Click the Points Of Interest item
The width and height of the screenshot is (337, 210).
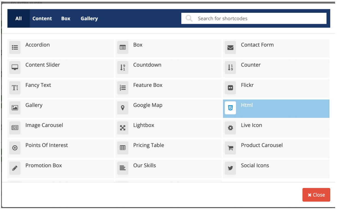click(x=46, y=145)
